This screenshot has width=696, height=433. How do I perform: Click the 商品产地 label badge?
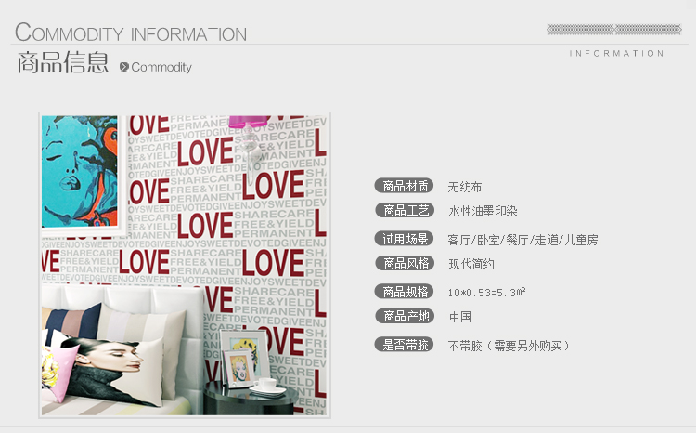point(405,316)
